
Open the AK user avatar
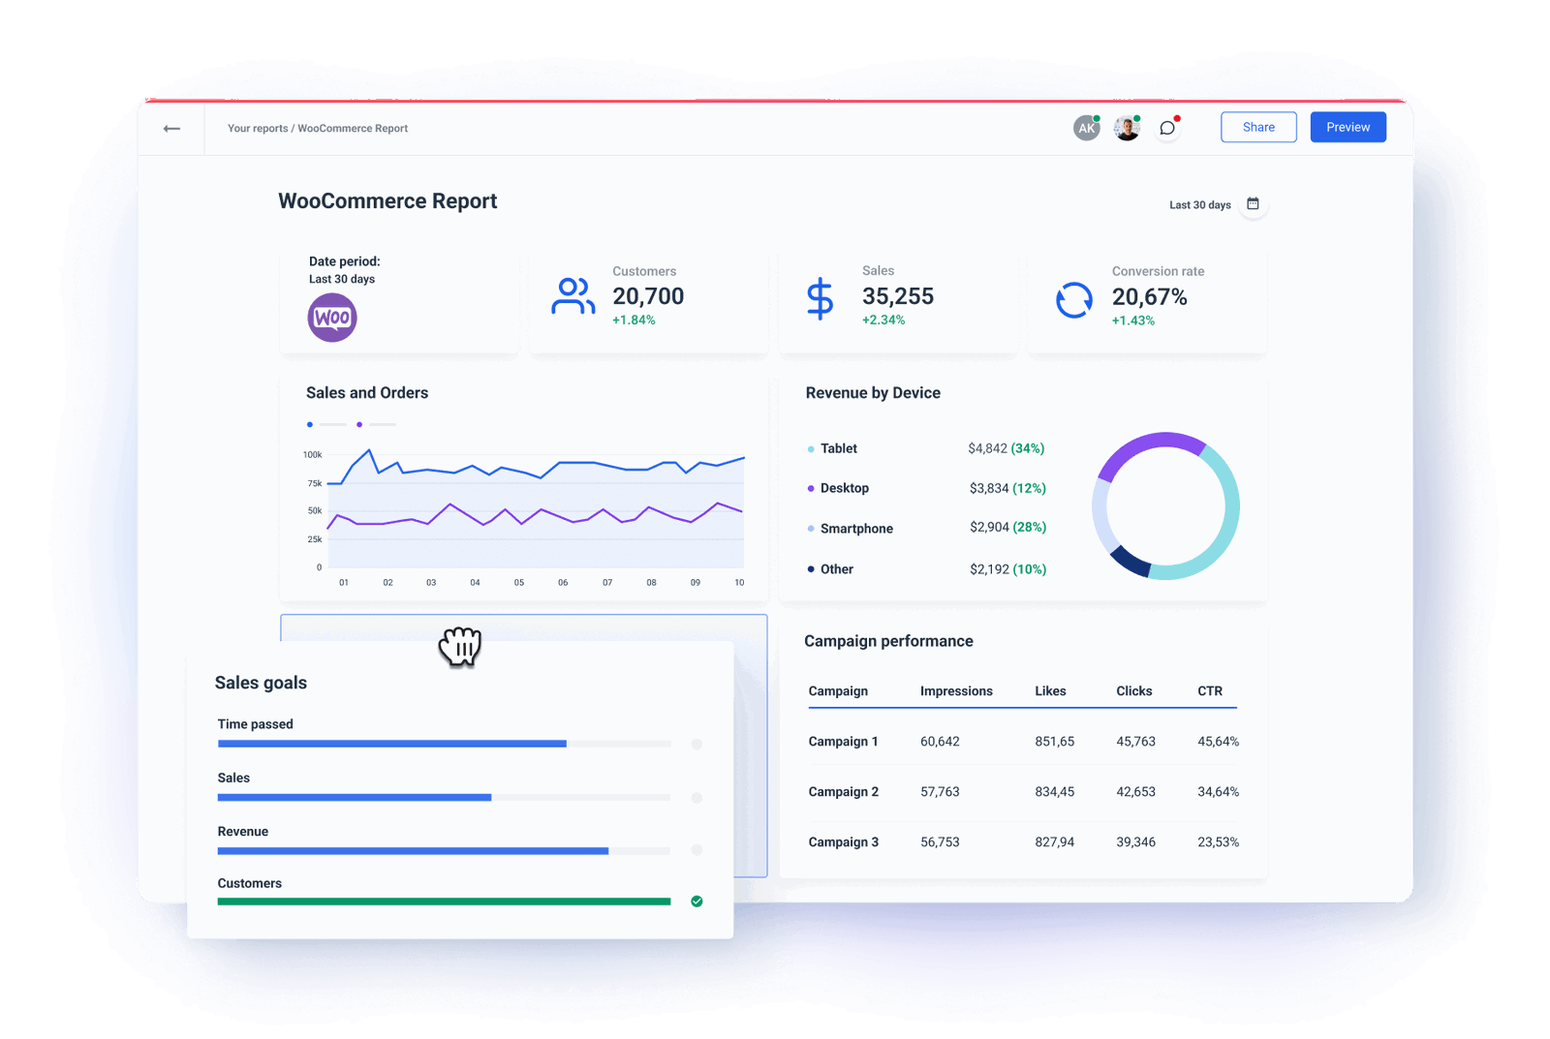pyautogui.click(x=1087, y=128)
